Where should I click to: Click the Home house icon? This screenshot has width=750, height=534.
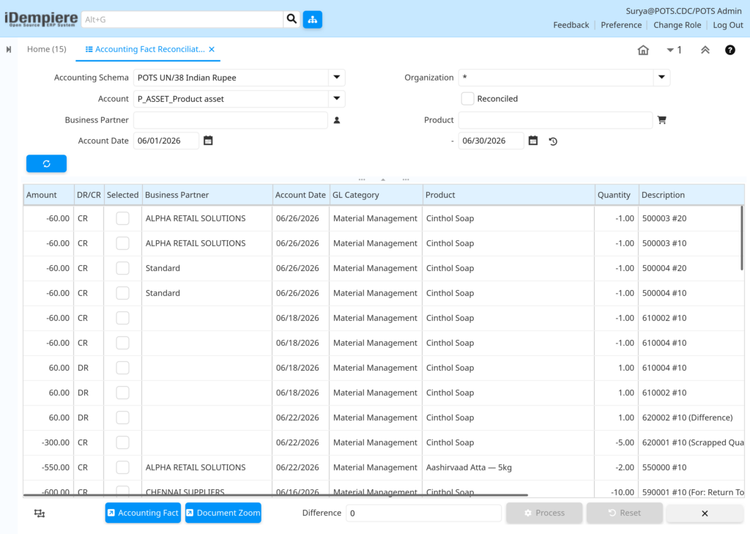643,50
